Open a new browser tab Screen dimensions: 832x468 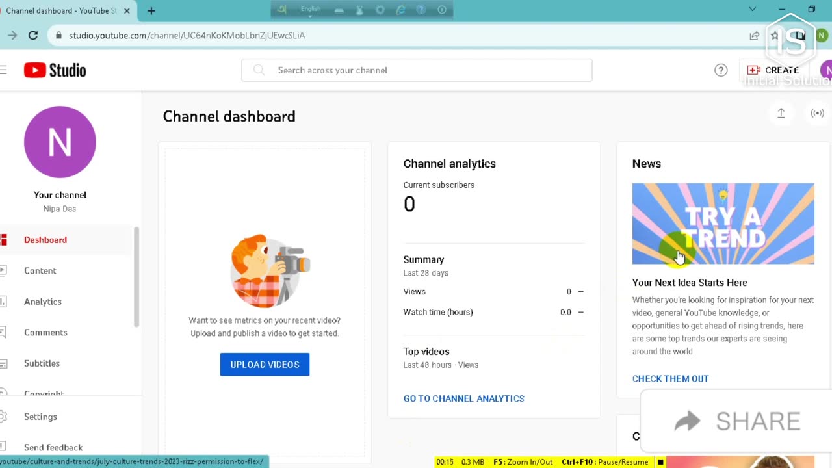coord(151,10)
